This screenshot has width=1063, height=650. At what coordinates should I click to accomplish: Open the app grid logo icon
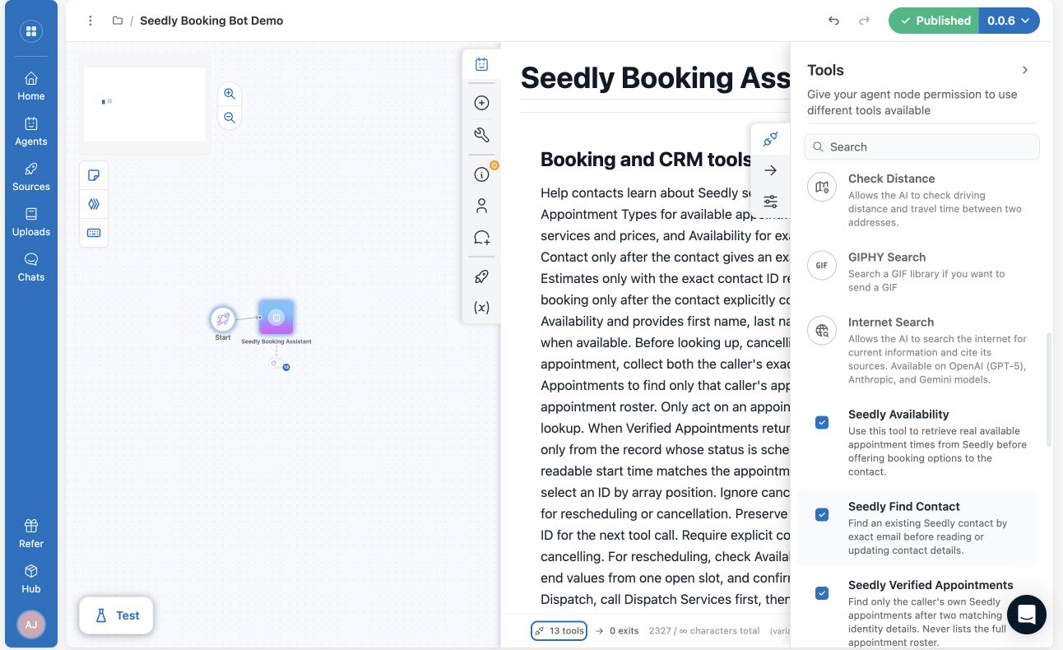(x=31, y=32)
